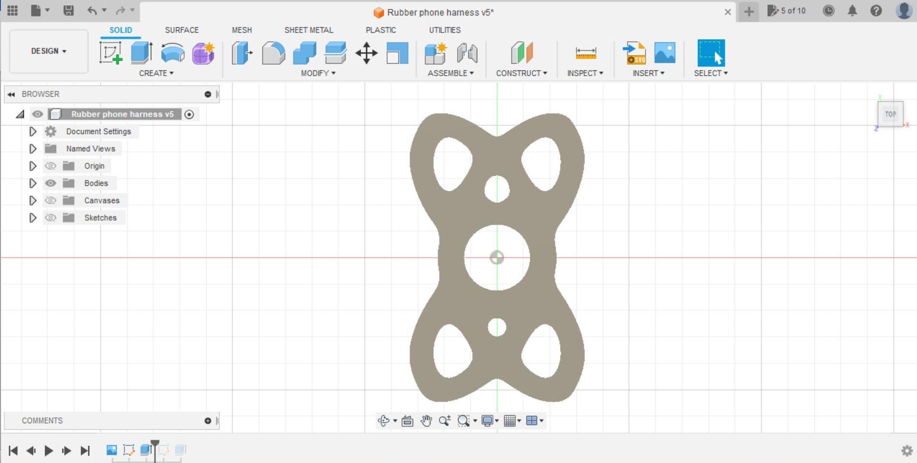Select the Offset Face tool
917x463 pixels.
335,53
